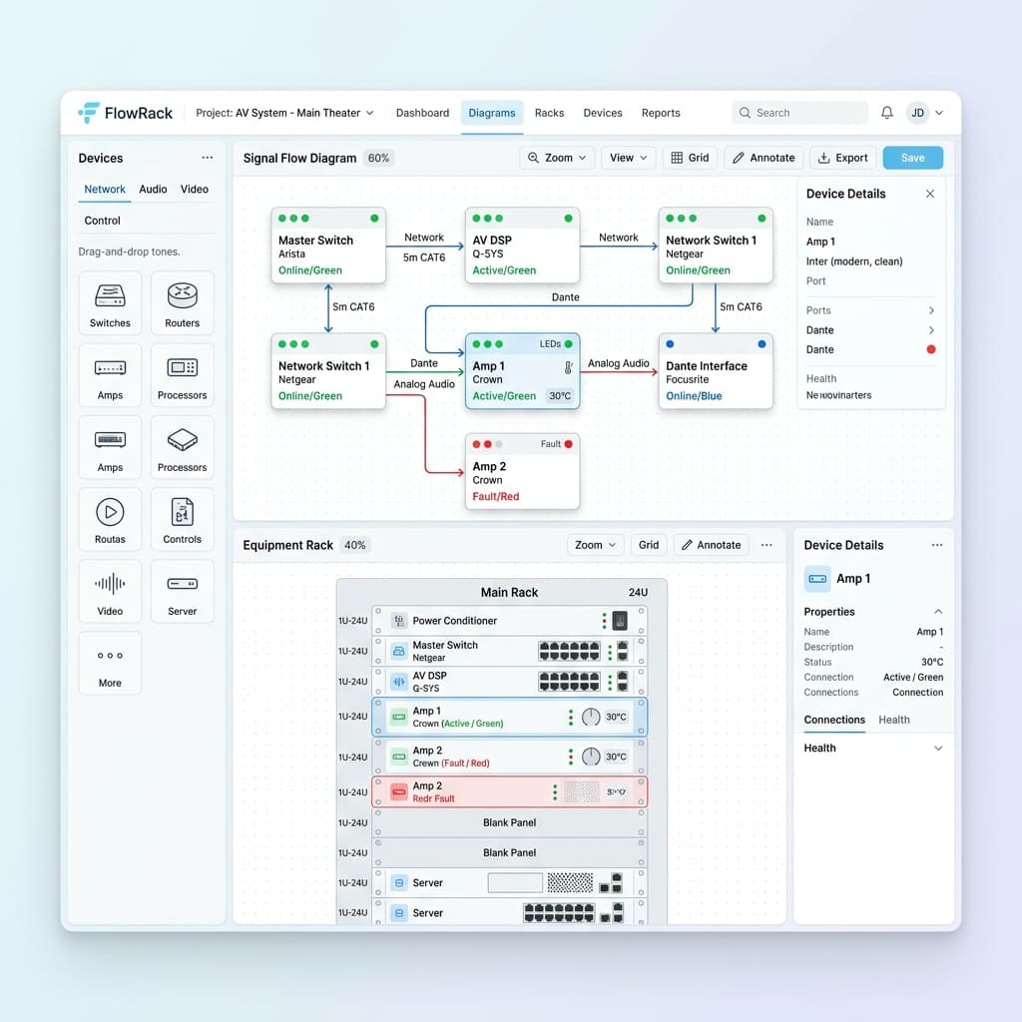This screenshot has height=1022, width=1022.
Task: Expand the first Dante row chevron
Action: point(931,330)
